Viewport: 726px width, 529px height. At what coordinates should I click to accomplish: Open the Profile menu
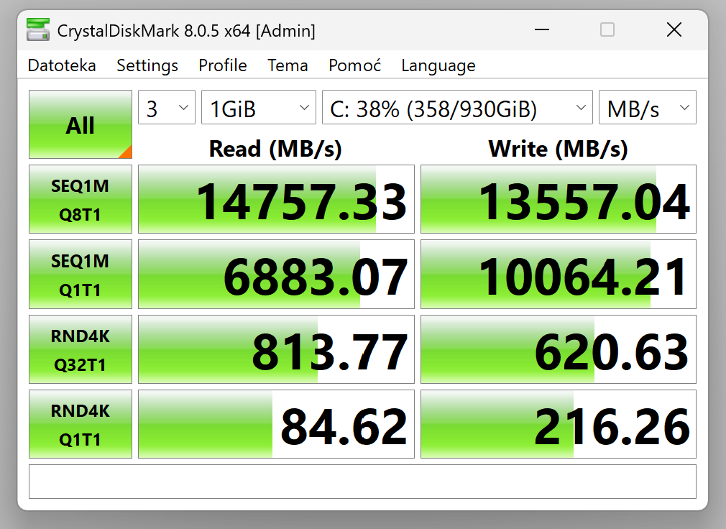[223, 65]
